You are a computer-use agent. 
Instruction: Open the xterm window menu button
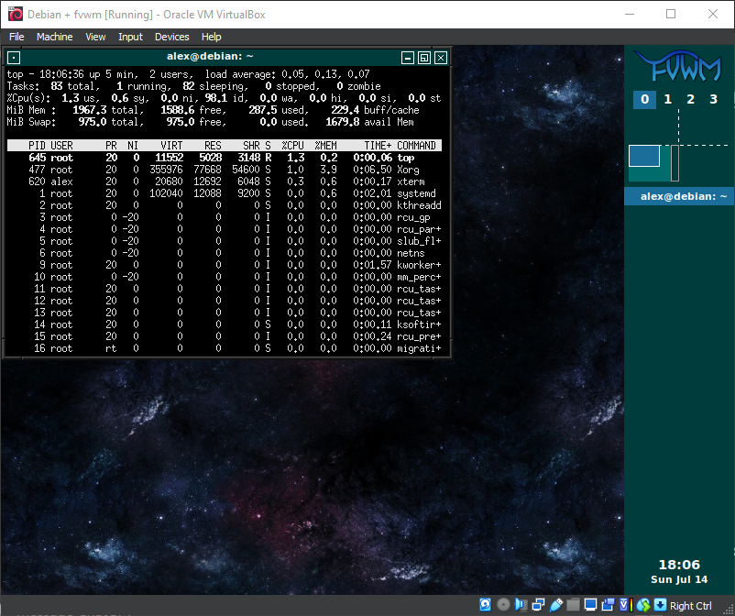[x=14, y=57]
